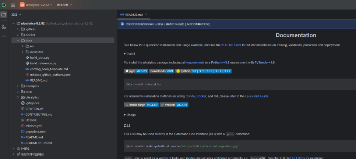Open the Structure tool window icon
356x159 pixels.
point(4,27)
